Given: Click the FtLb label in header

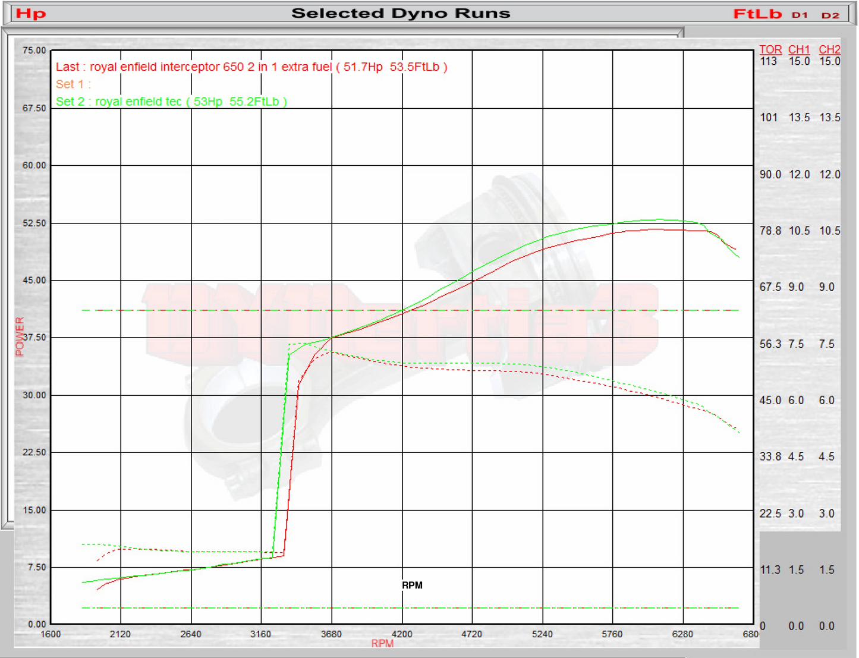Looking at the screenshot, I should [757, 14].
